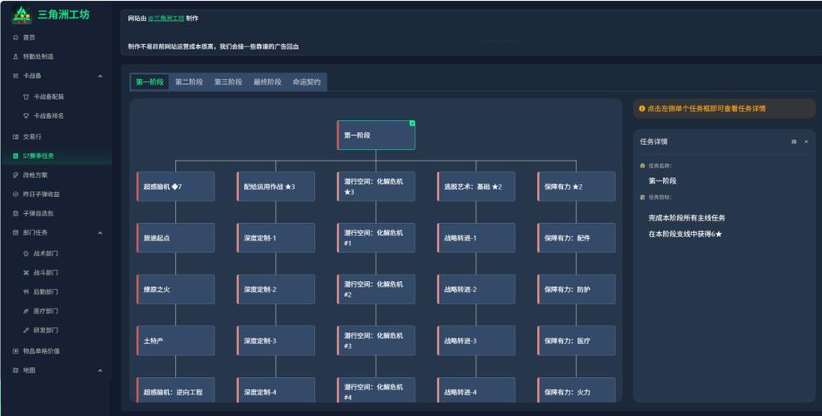Viewport: 822px width, 416px height.
Task: Open the 旅途起点 task node
Action: 176,238
